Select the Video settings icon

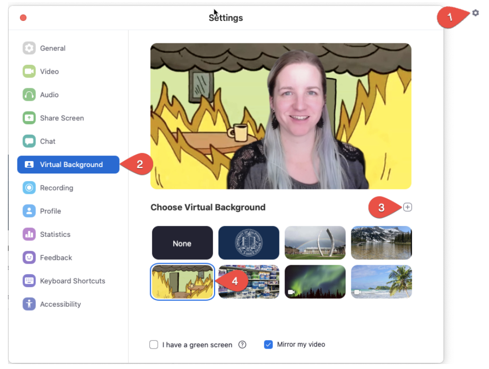pyautogui.click(x=30, y=71)
